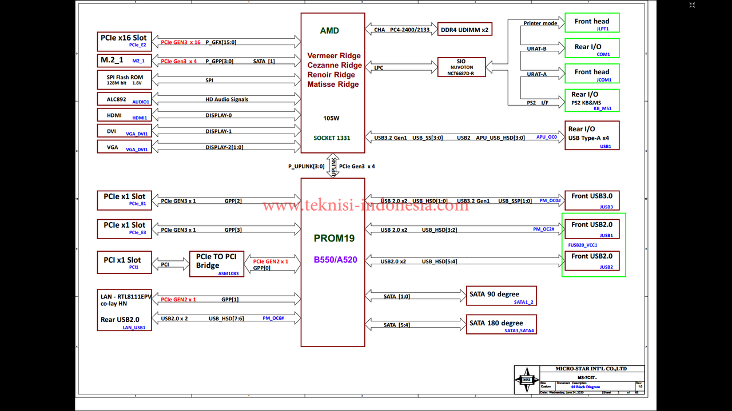
Task: Click the 'PCIe_E1' reference designator
Action: pyautogui.click(x=137, y=204)
